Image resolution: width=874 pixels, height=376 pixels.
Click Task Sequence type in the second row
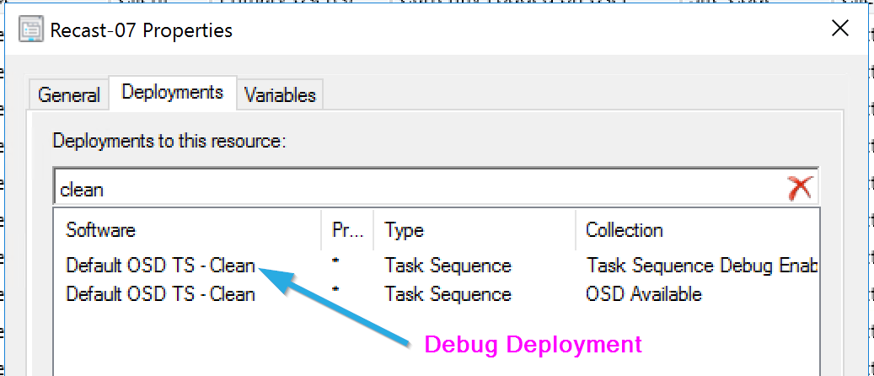(448, 294)
